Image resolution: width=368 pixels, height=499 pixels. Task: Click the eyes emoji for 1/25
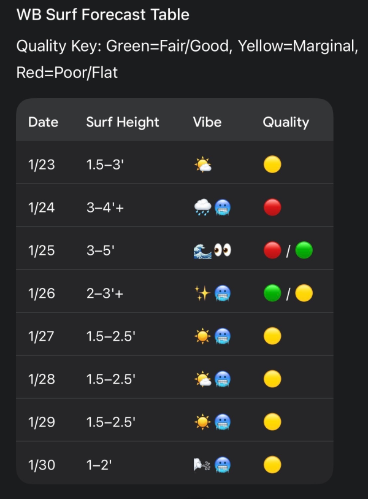221,250
